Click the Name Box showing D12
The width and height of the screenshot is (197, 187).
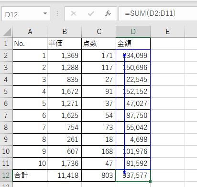(x=26, y=14)
